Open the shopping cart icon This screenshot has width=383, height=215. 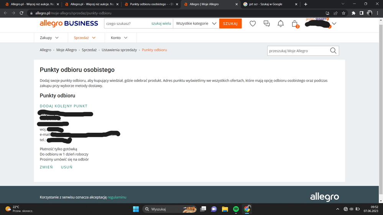pyautogui.click(x=294, y=24)
